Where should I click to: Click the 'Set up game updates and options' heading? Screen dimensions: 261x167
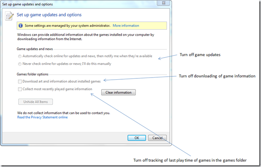[x=49, y=15]
